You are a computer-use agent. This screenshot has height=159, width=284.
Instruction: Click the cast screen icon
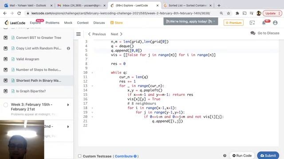pos(245,13)
